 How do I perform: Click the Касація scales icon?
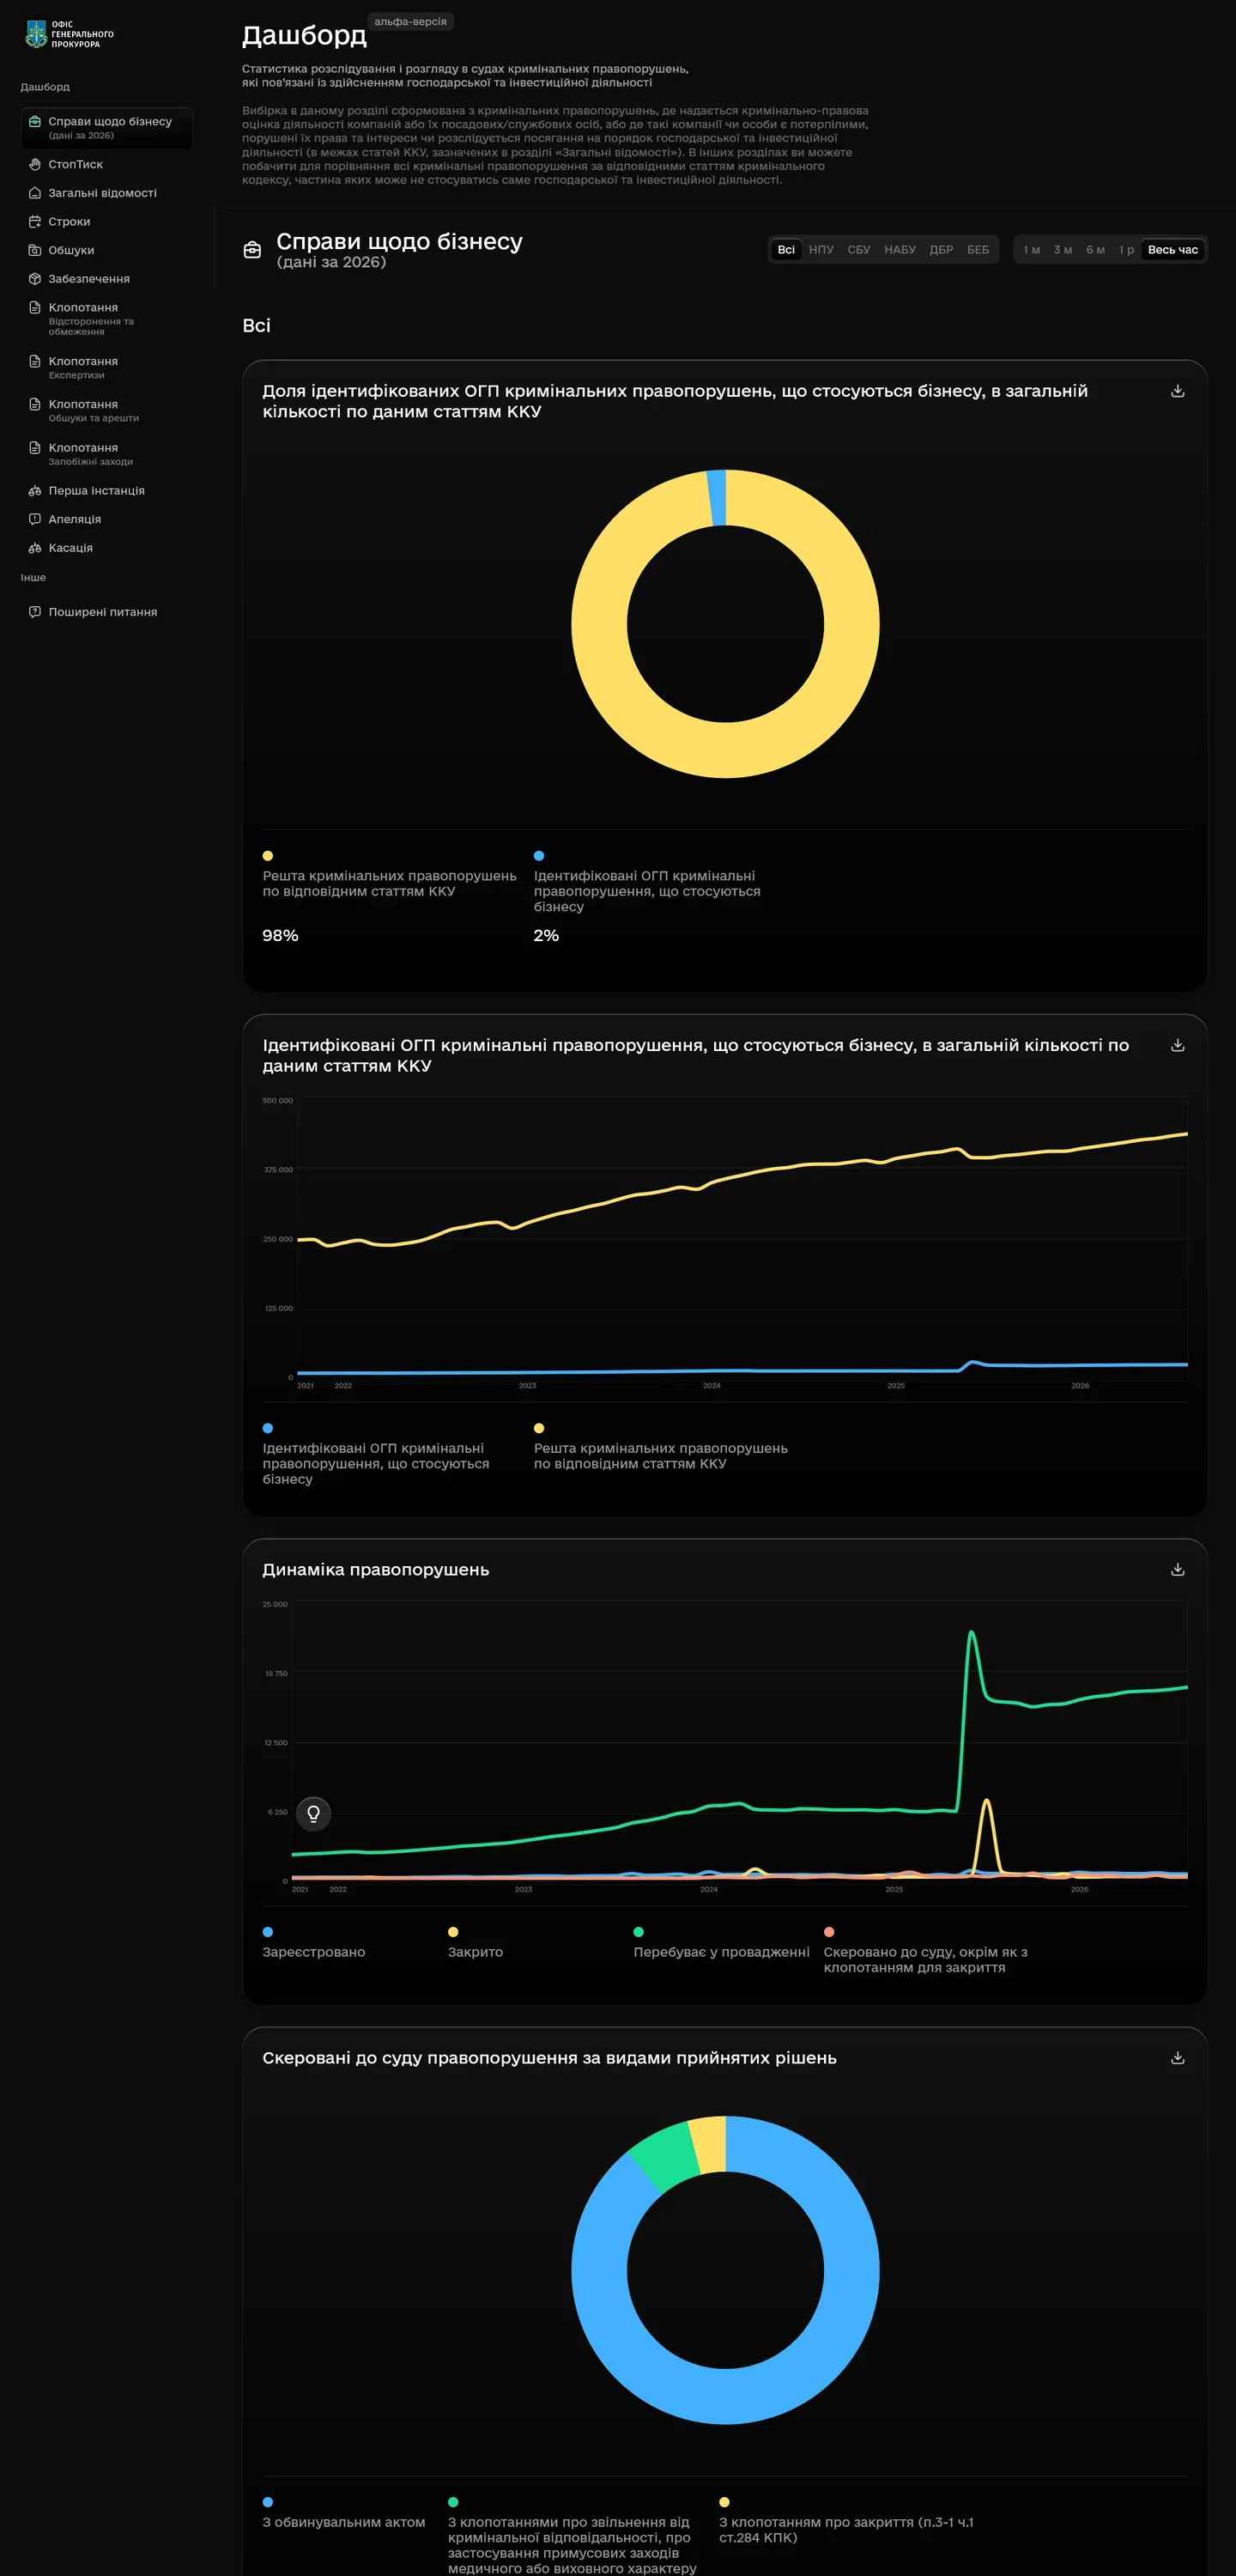point(35,548)
